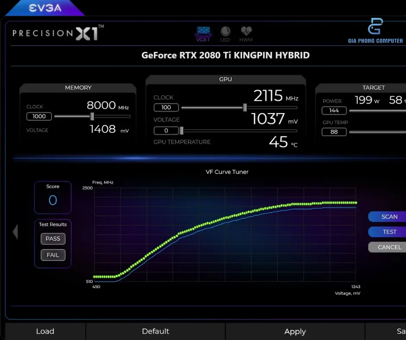Click the GPU clock slider handle
The image size is (406, 340).
245,107
